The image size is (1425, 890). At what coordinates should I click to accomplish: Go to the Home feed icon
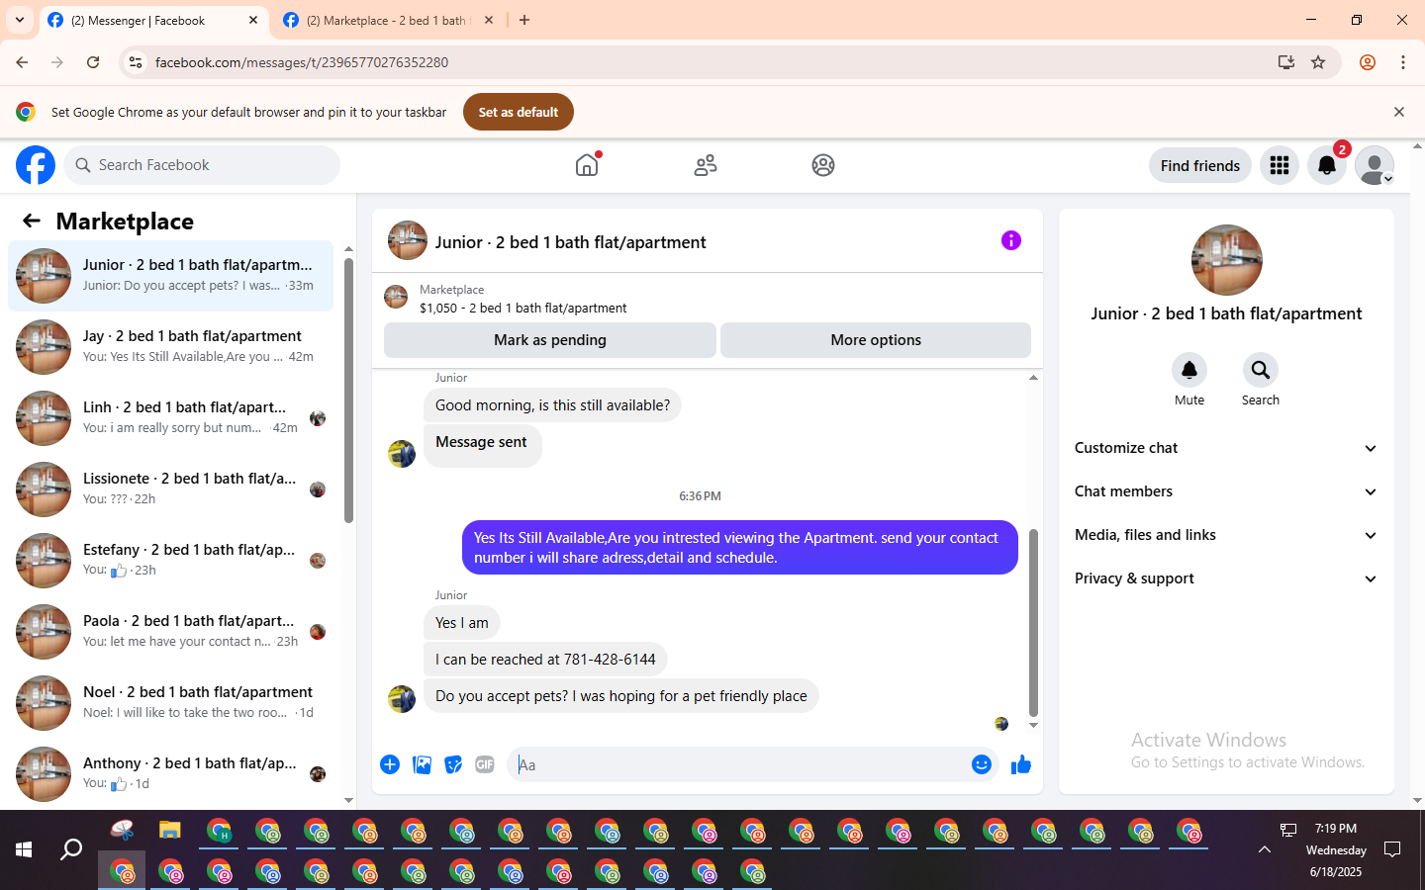click(x=587, y=165)
